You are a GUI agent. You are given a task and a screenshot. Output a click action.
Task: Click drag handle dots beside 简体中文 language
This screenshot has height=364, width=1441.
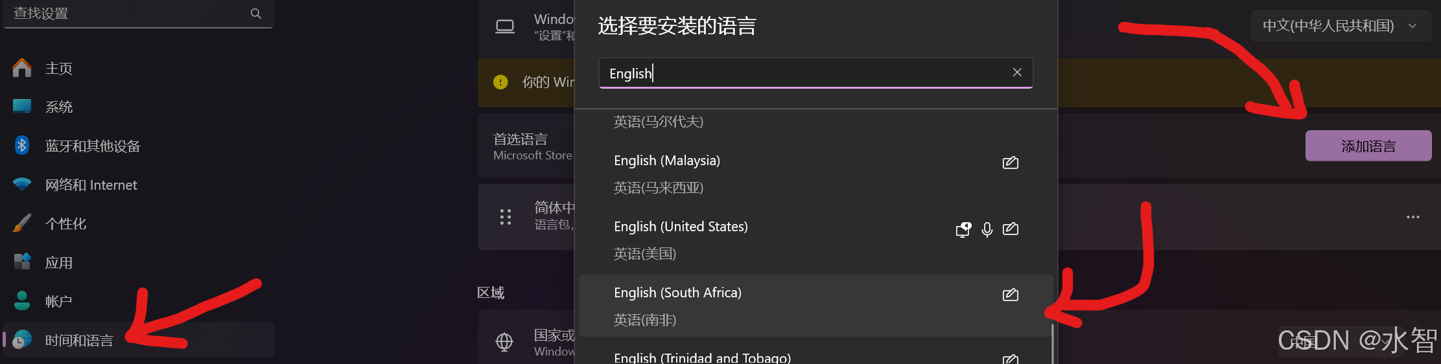506,217
